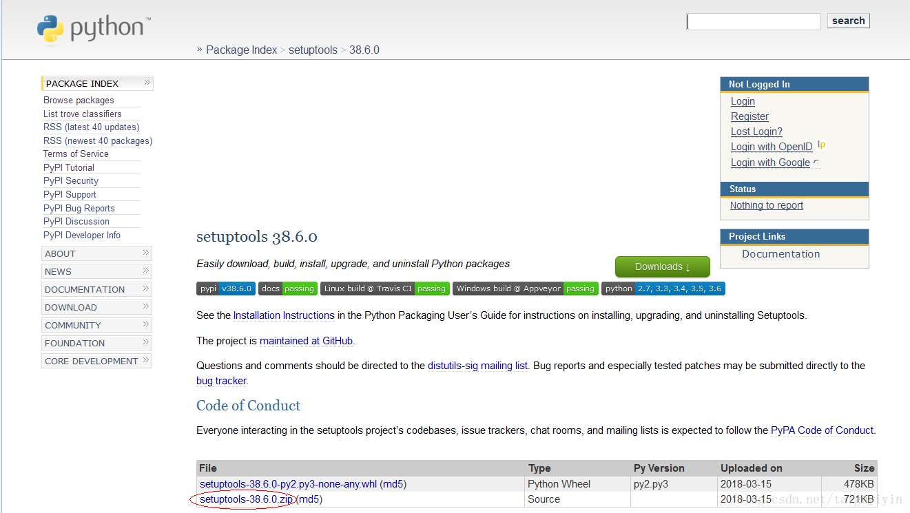The height and width of the screenshot is (513, 910).
Task: Open PyPI Developer Info link
Action: click(x=81, y=235)
